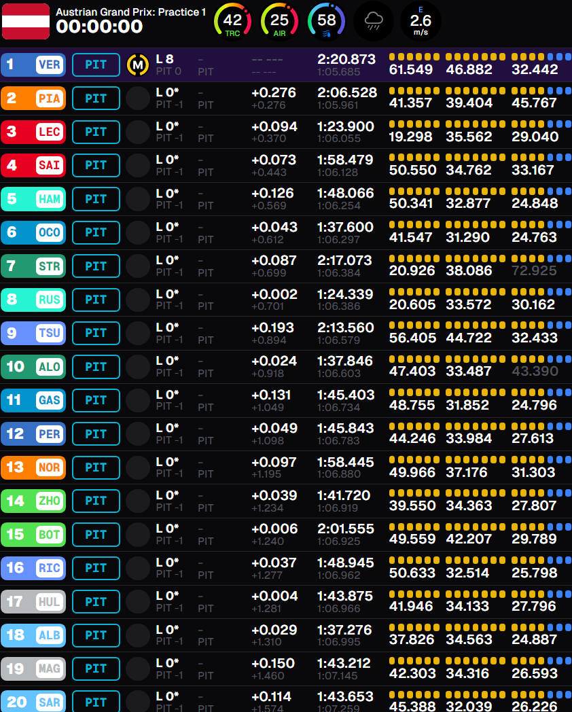Image resolution: width=572 pixels, height=712 pixels.
Task: Click VER's last lap time 2:20.873
Action: (346, 60)
